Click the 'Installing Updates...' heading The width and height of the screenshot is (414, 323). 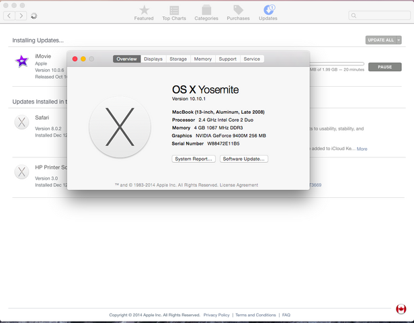coord(38,40)
